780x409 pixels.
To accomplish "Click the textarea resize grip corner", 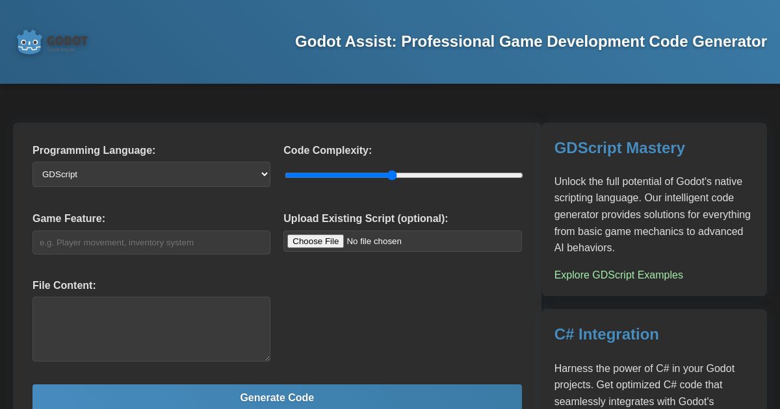I will tap(268, 358).
